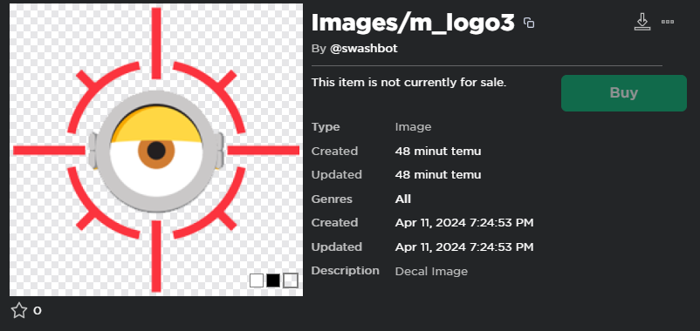700x331 pixels.
Task: Click the Description label
Action: (x=345, y=271)
